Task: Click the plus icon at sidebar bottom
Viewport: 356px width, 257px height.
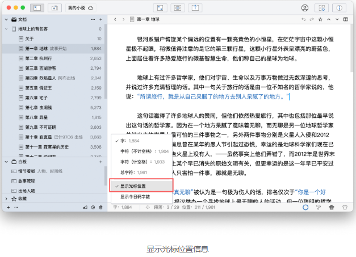Action: click(8, 207)
